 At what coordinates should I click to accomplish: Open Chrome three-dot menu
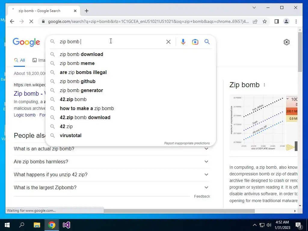coord(296,21)
